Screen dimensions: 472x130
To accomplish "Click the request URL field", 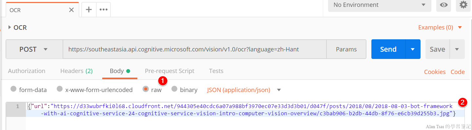I will tap(195, 49).
